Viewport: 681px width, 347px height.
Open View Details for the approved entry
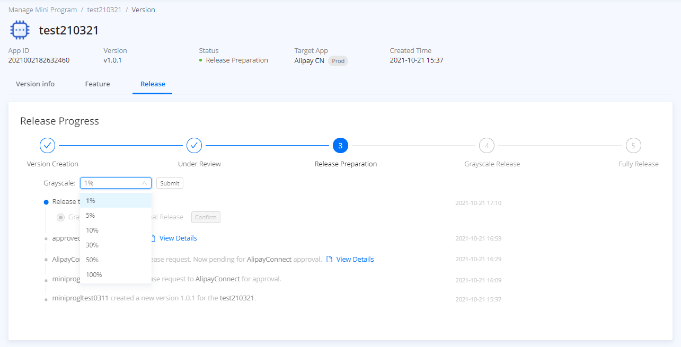(x=178, y=238)
